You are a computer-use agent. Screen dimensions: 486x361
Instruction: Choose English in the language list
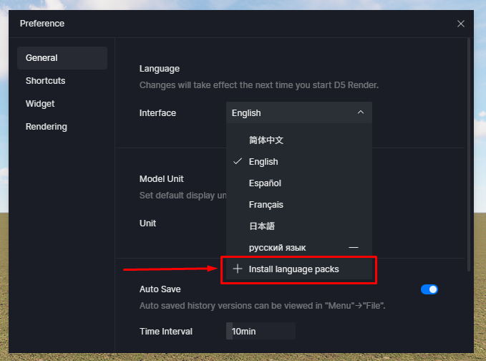click(298, 162)
